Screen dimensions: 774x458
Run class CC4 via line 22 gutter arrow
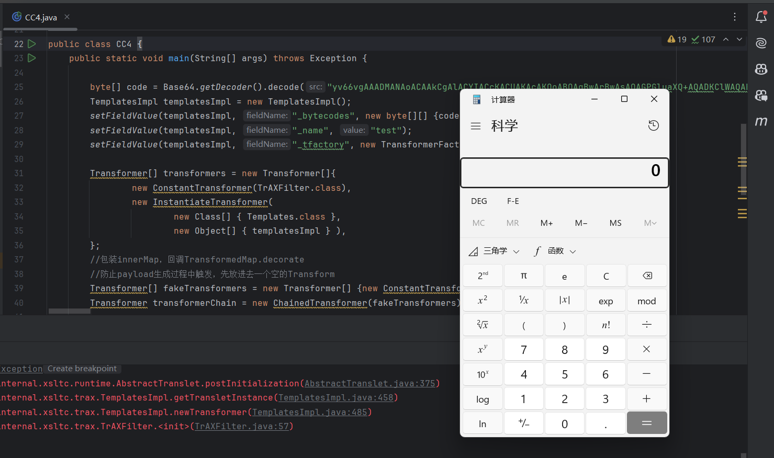tap(32, 44)
